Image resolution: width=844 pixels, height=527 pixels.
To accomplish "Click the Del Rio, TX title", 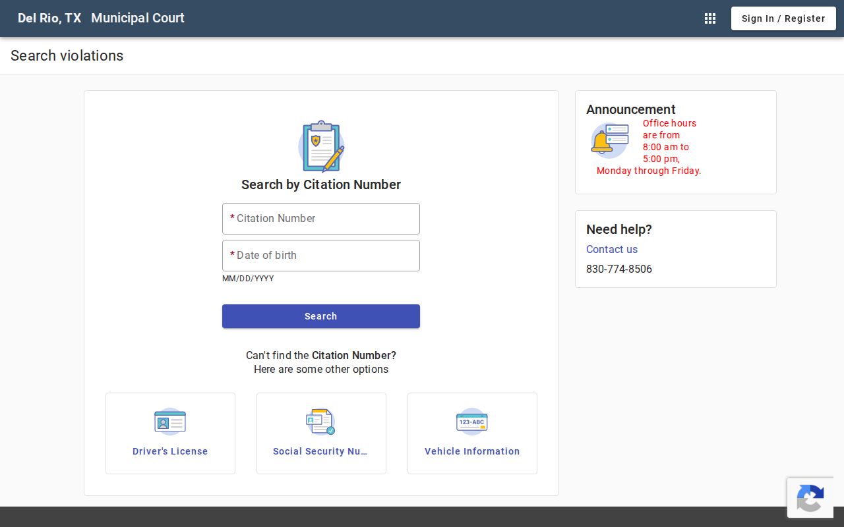I will (x=49, y=18).
